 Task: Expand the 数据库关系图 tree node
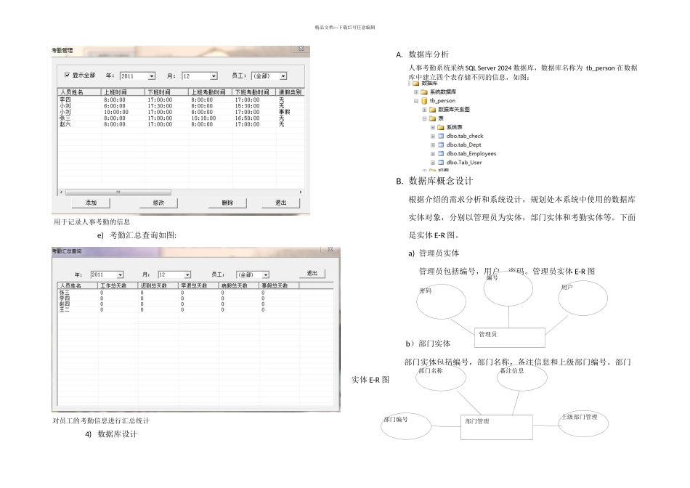click(x=424, y=110)
